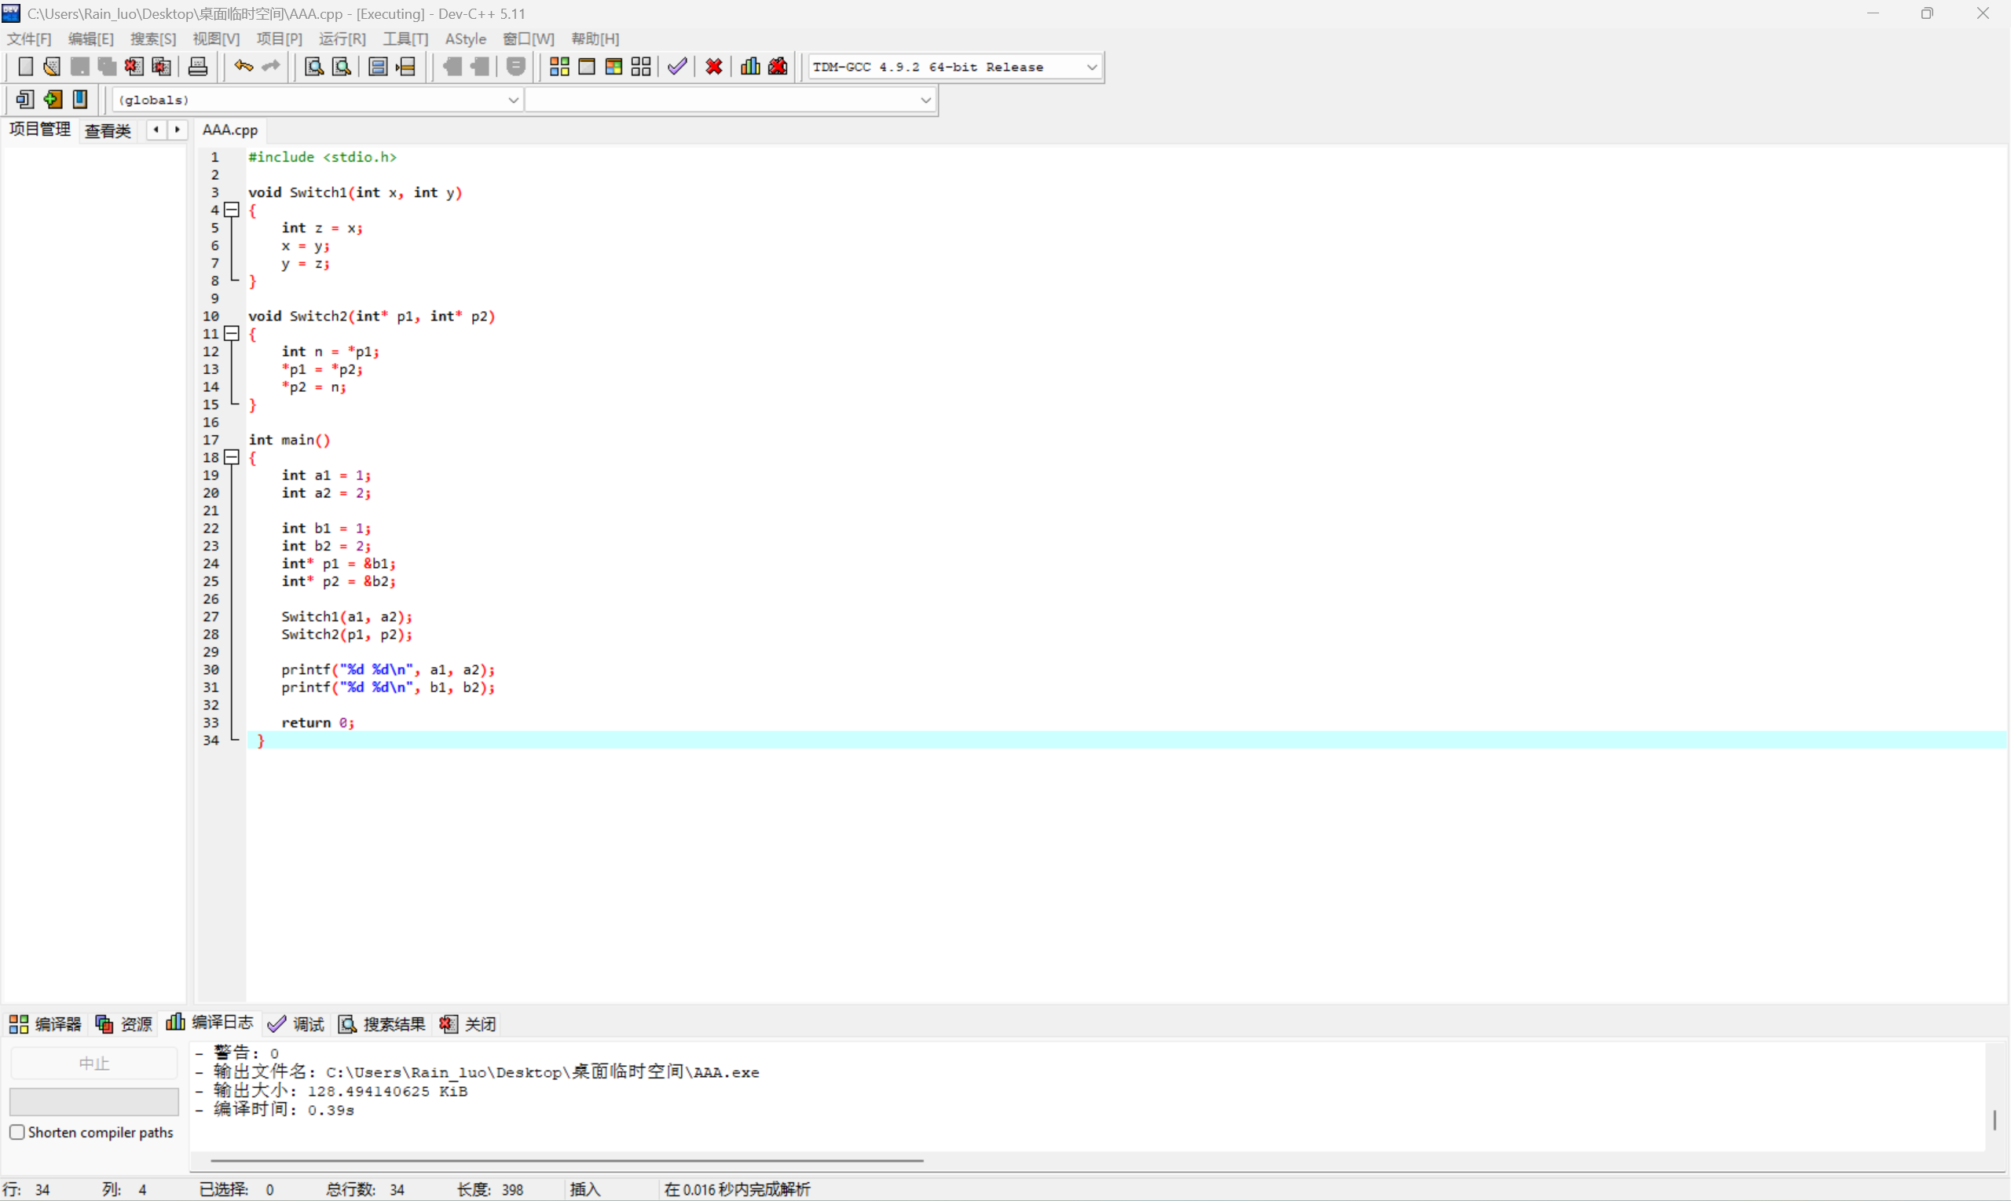Enable Shorten compiler paths checkbox

coord(17,1132)
